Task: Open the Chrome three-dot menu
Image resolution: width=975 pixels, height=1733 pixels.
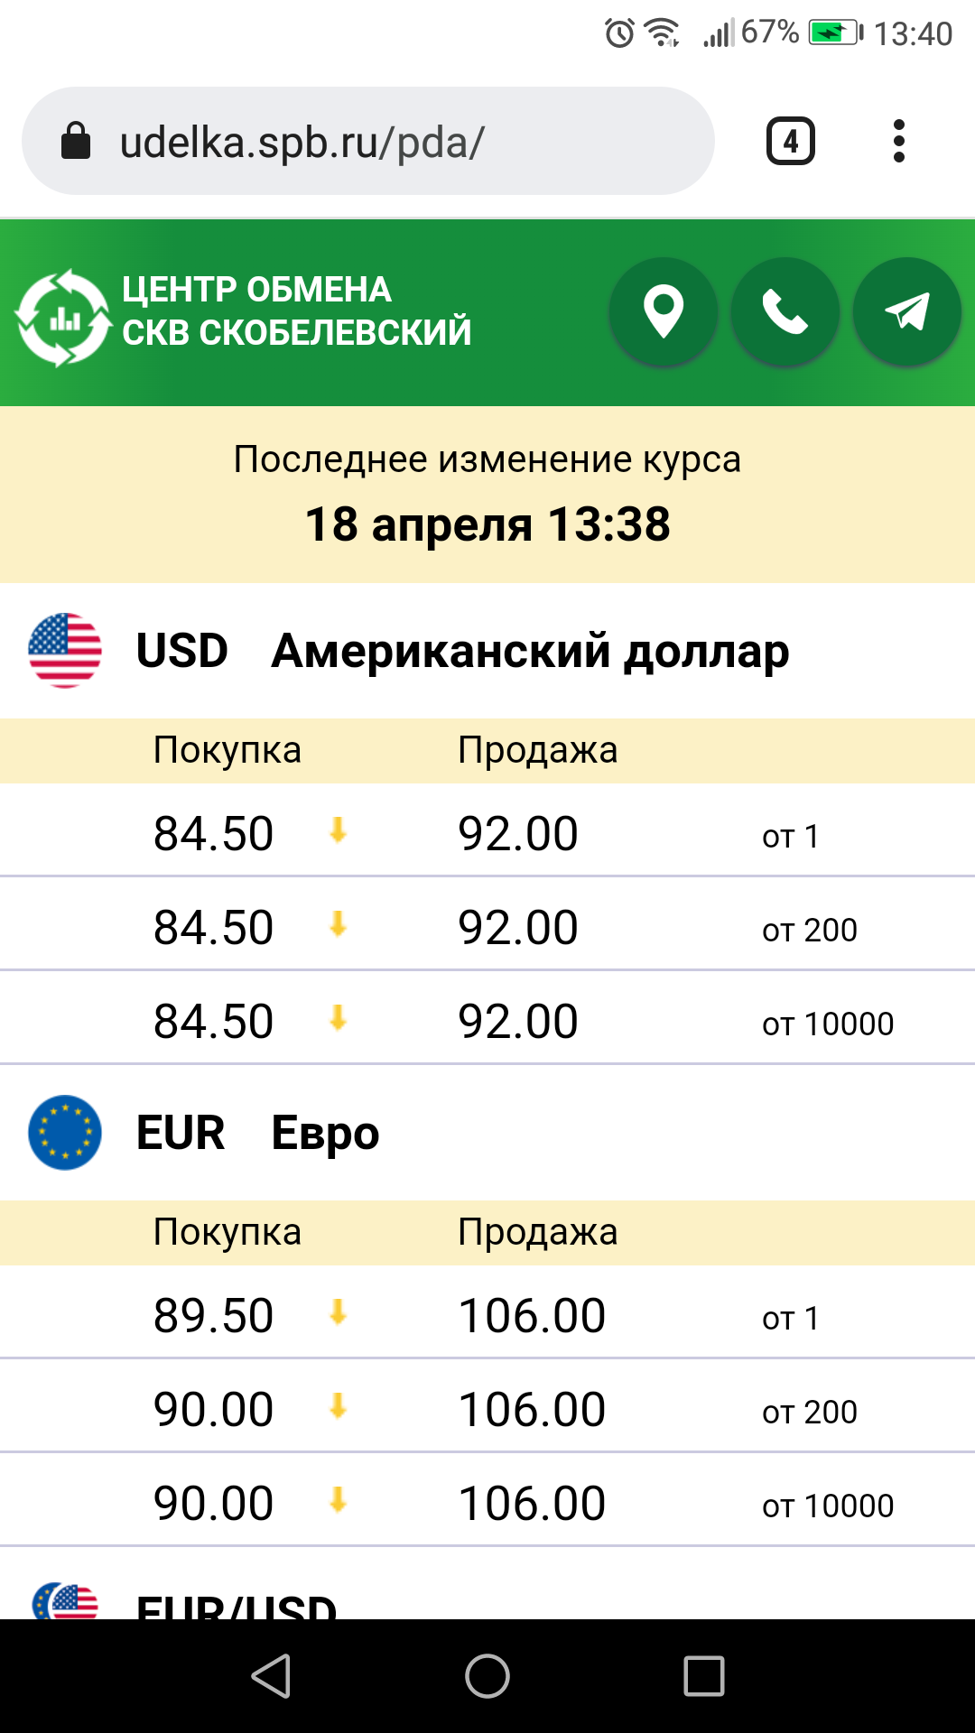Action: (x=898, y=141)
